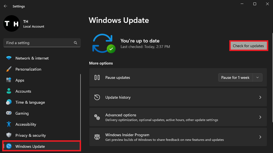Maximize the Settings window
The height and width of the screenshot is (153, 273).
255,4
